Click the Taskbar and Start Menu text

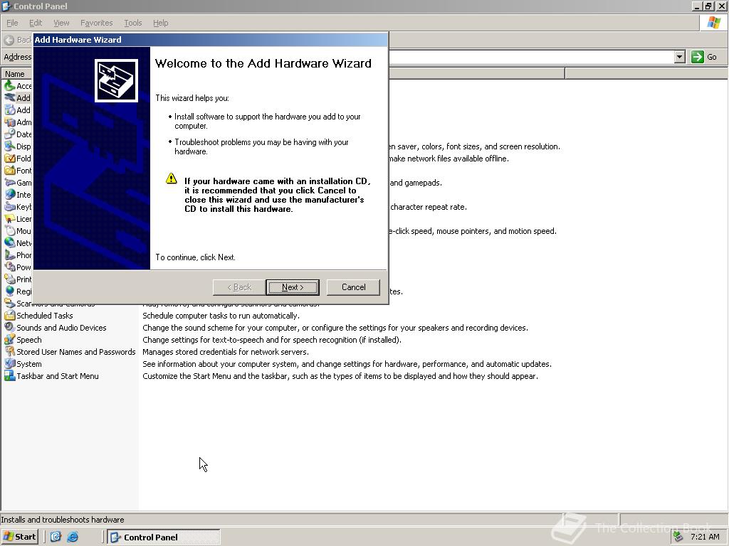pos(58,376)
